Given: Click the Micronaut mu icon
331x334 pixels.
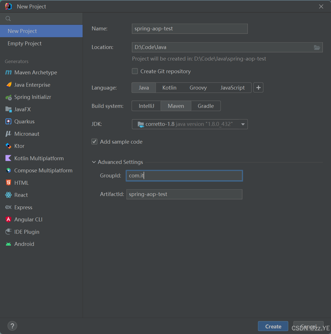Looking at the screenshot, I should [x=8, y=134].
